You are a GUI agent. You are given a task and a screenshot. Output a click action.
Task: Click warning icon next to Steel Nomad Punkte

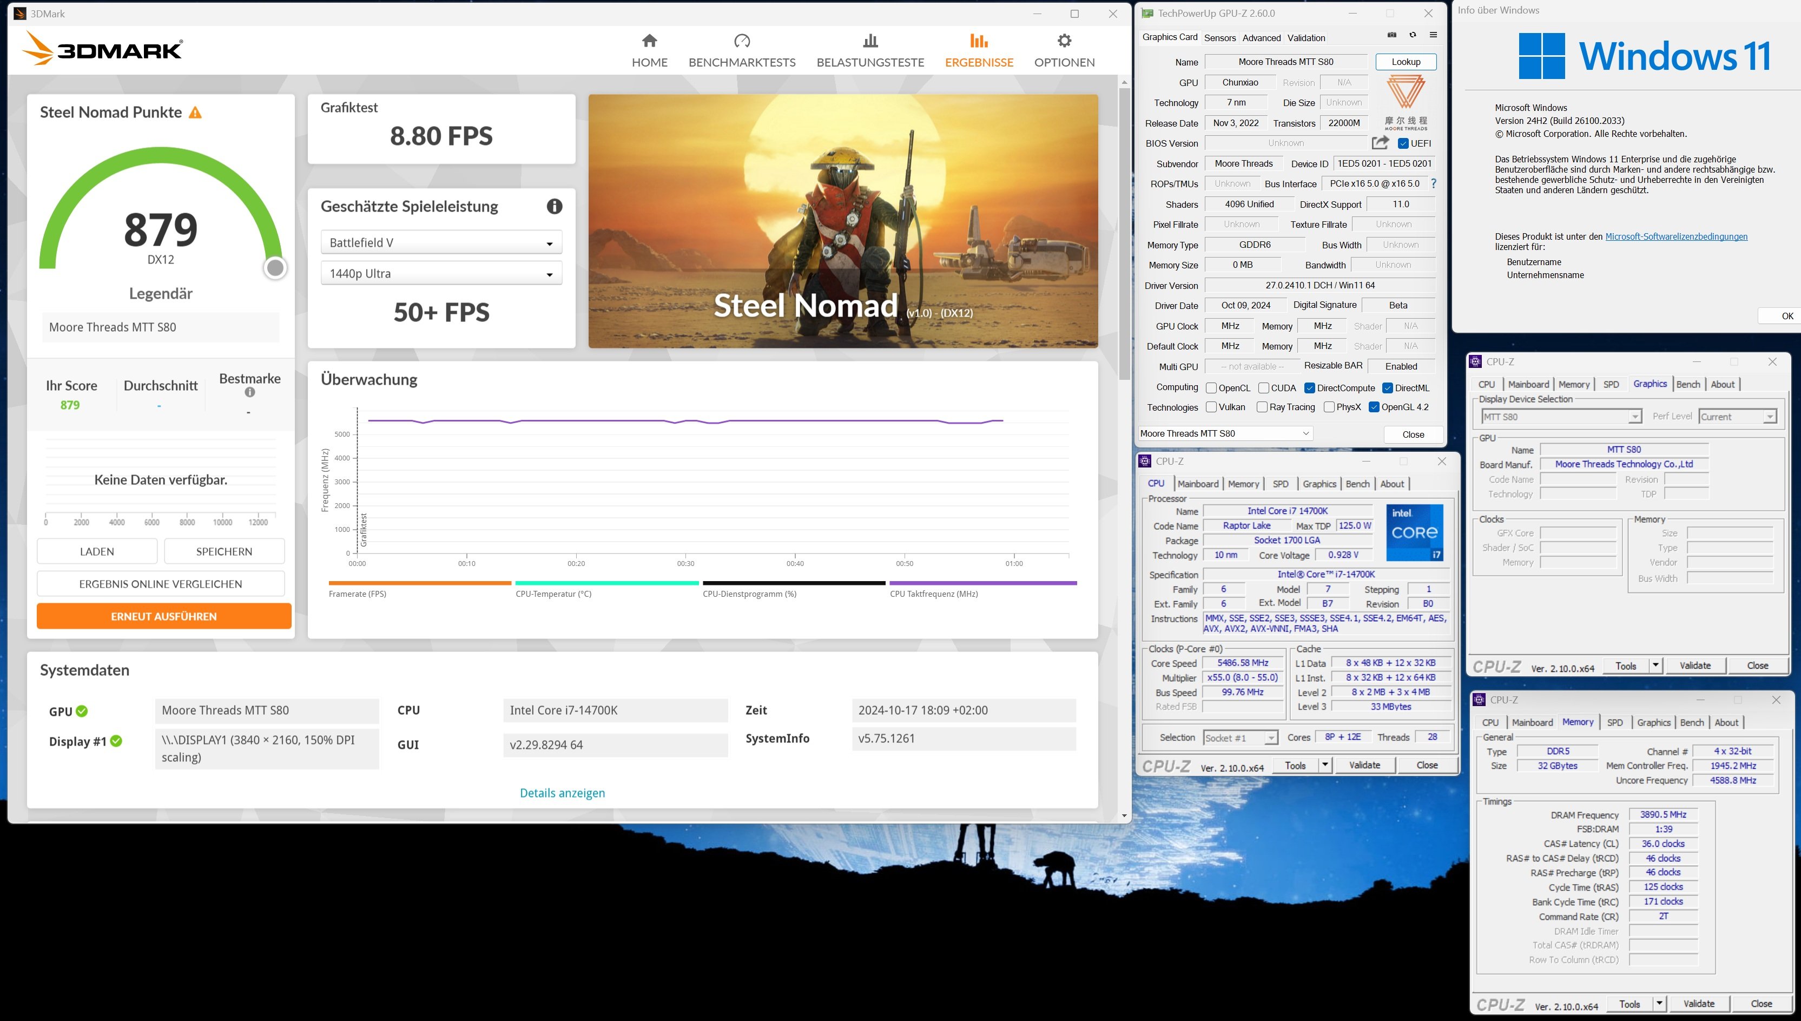pyautogui.click(x=196, y=113)
